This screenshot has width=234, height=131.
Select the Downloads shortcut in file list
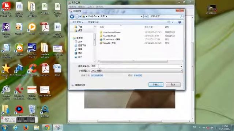pyautogui.click(x=110, y=39)
